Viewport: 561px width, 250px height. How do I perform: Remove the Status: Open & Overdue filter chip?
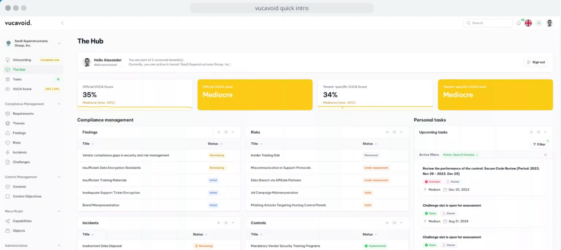477,155
